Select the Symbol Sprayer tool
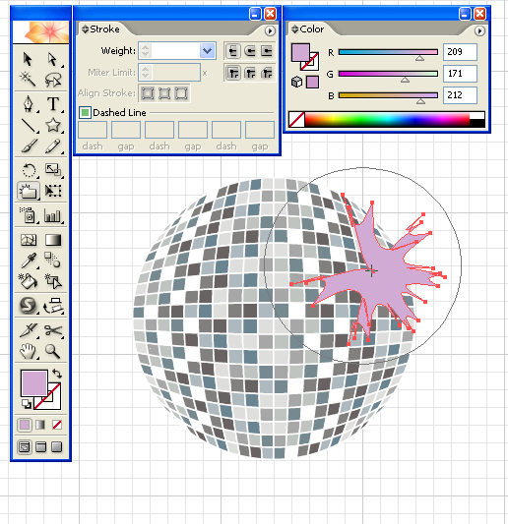The width and height of the screenshot is (508, 524). pyautogui.click(x=29, y=215)
